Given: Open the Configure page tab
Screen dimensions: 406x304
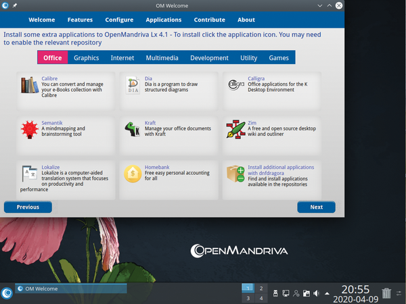Looking at the screenshot, I should [x=119, y=20].
